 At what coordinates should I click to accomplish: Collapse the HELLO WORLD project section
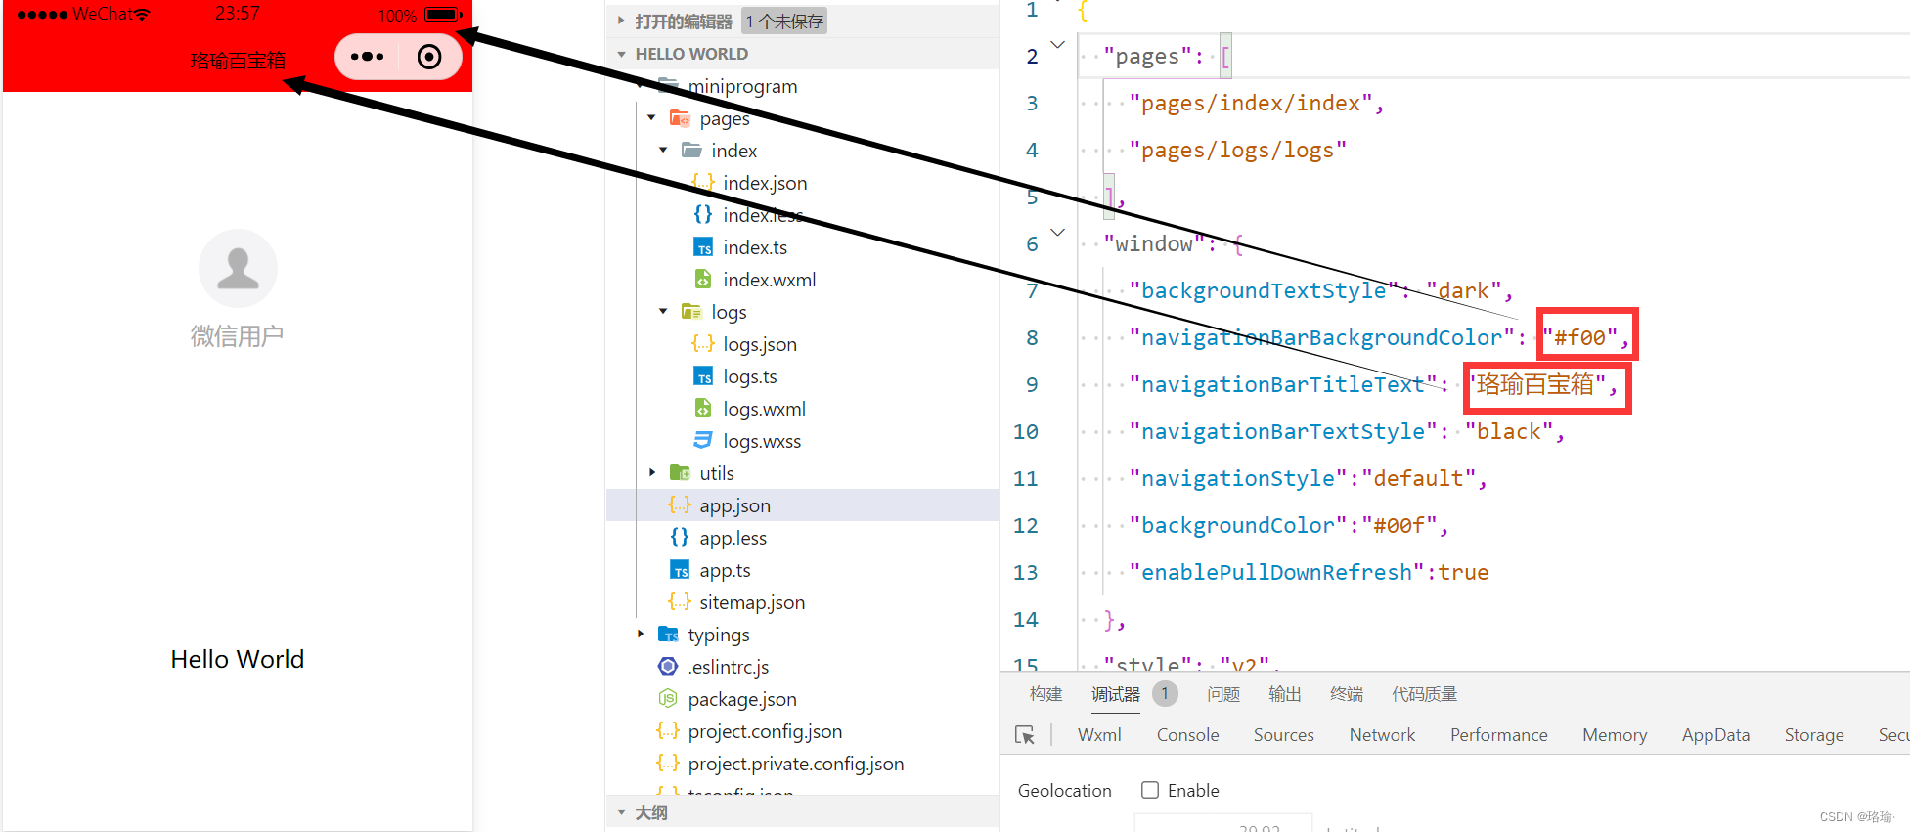click(x=621, y=54)
